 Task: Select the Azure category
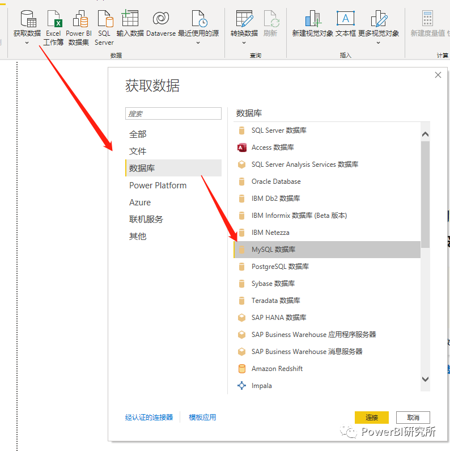(x=173, y=203)
